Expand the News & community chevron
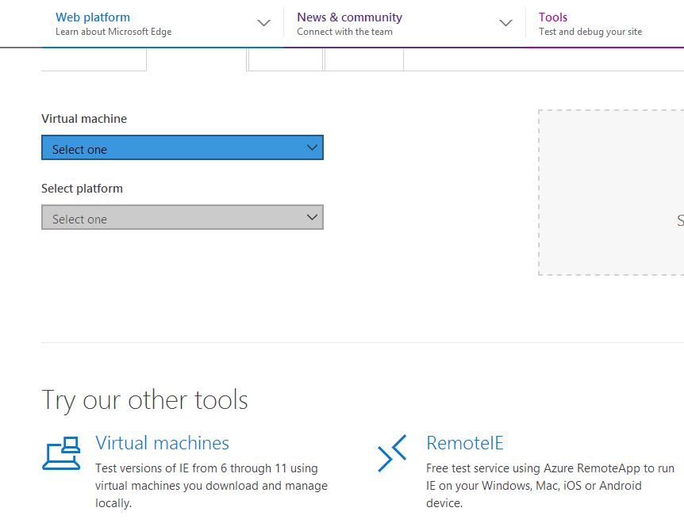Image resolution: width=684 pixels, height=527 pixels. tap(505, 23)
